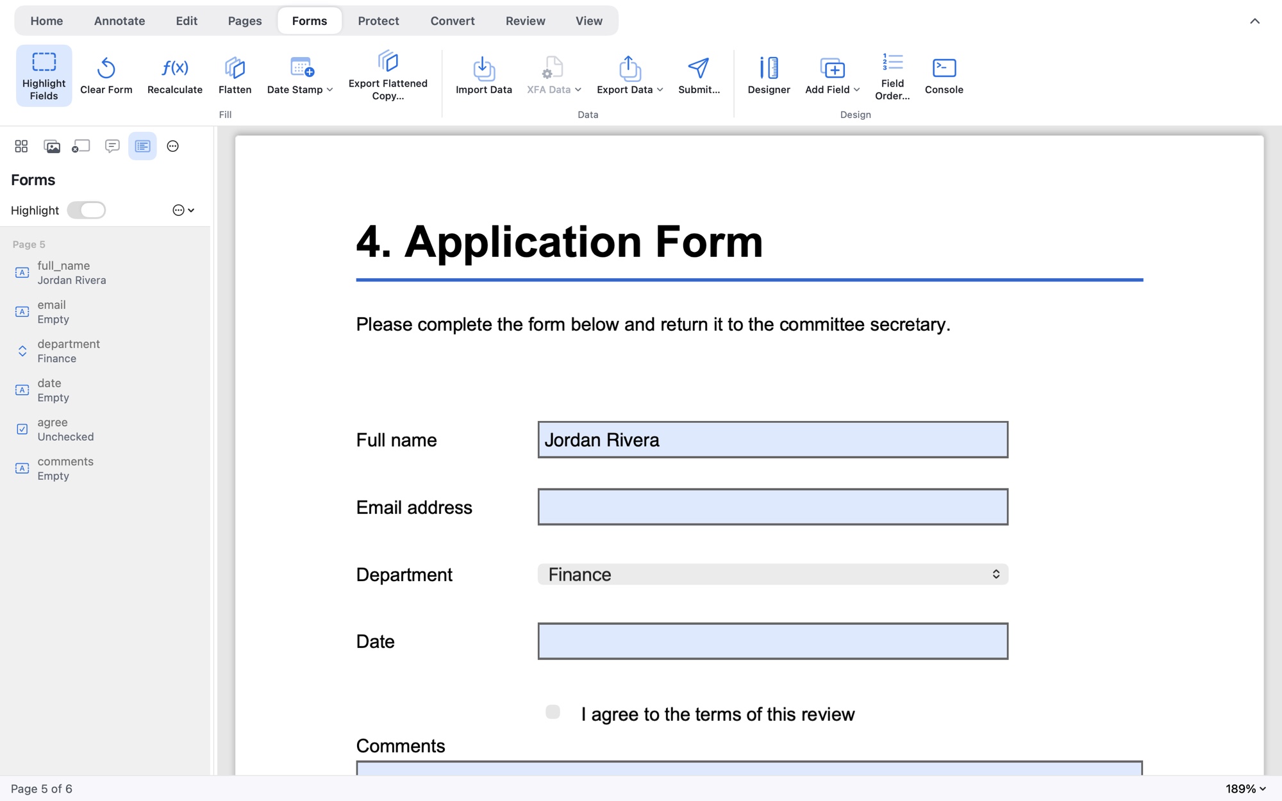The image size is (1282, 801).
Task: Show the comments sidebar panel
Action: pyautogui.click(x=112, y=146)
